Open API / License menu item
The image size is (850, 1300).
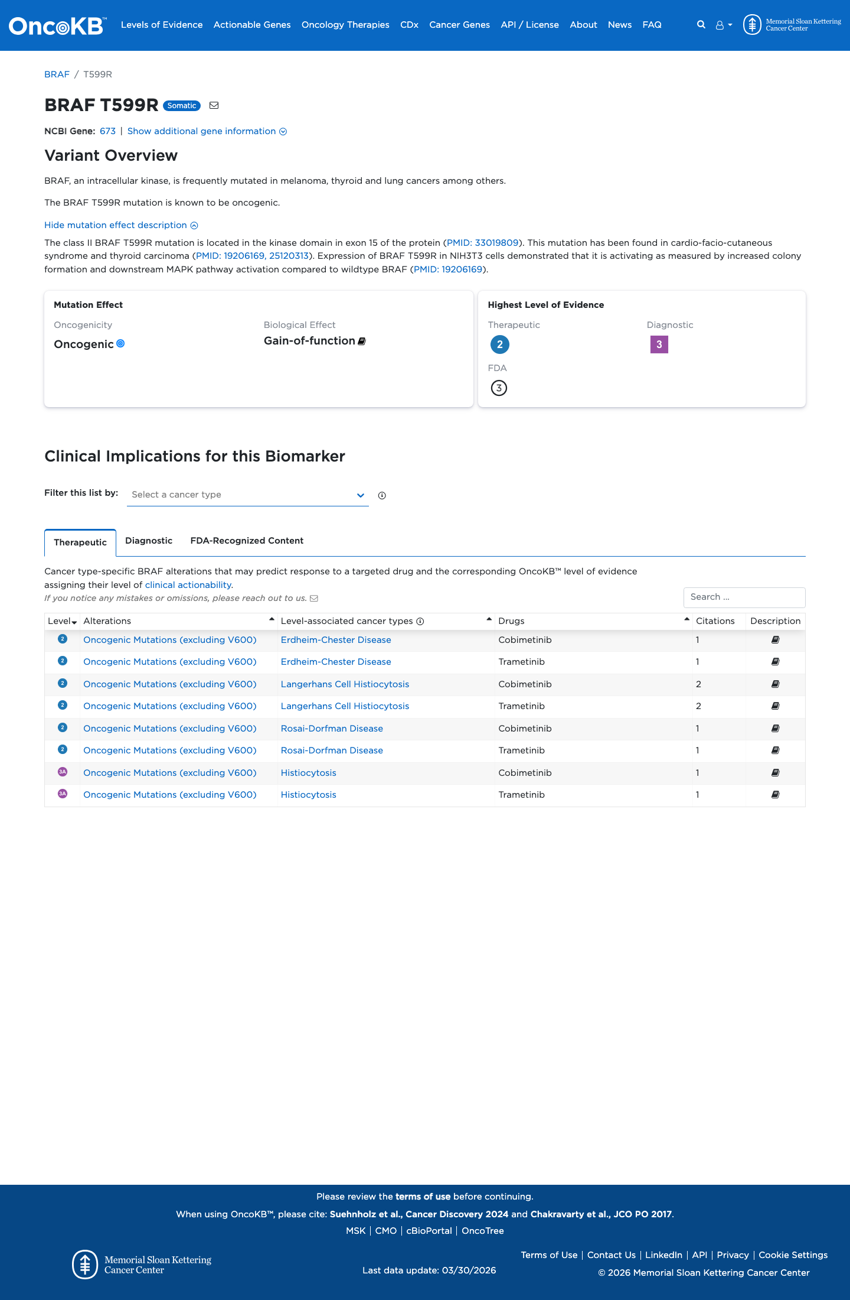click(x=529, y=25)
